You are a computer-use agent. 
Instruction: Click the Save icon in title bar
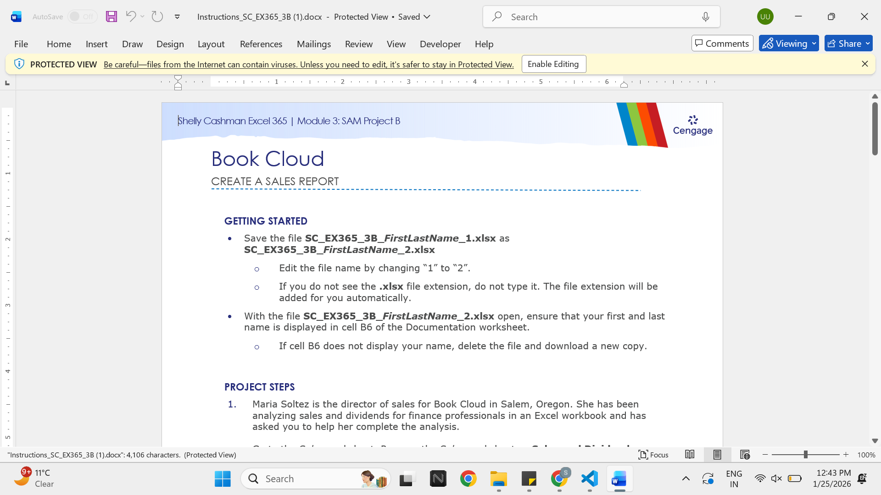pyautogui.click(x=112, y=16)
